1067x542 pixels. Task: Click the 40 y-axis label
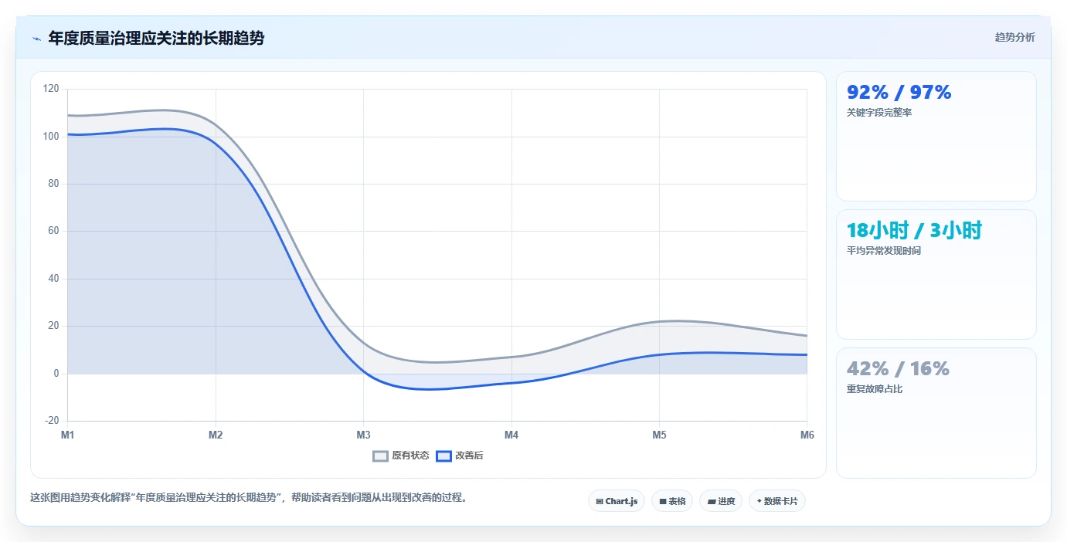pyautogui.click(x=53, y=279)
